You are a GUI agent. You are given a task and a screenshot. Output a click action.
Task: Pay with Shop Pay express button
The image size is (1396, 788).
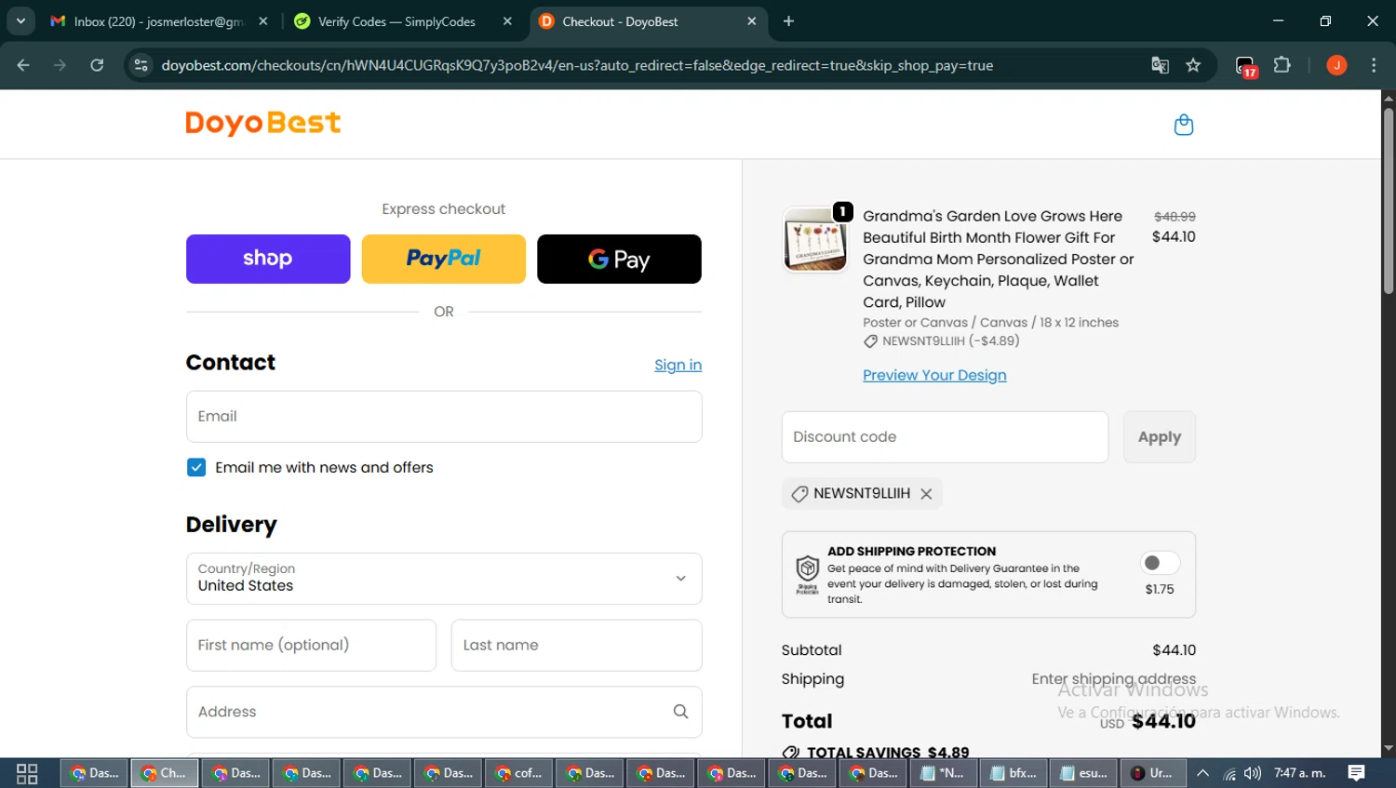coord(268,259)
